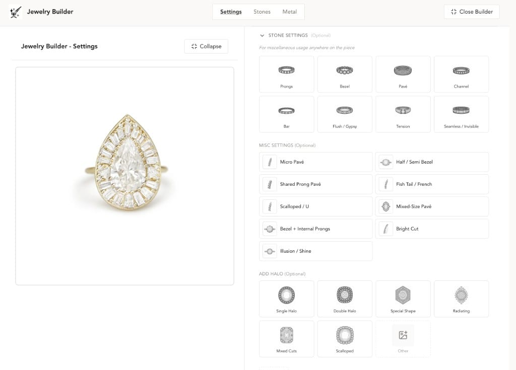Click 'Jewelry Builder - Settings' heading
Screen dimensions: 516x370
[x=59, y=46]
